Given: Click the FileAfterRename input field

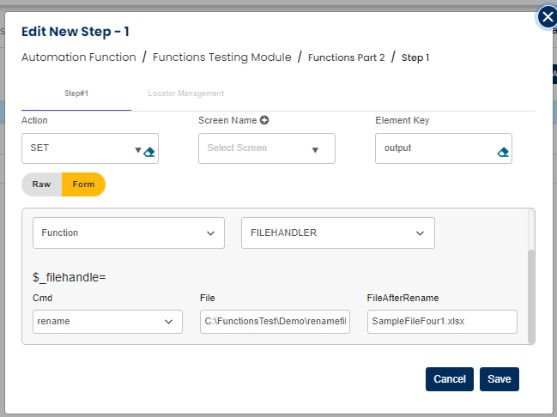Looking at the screenshot, I should (441, 322).
